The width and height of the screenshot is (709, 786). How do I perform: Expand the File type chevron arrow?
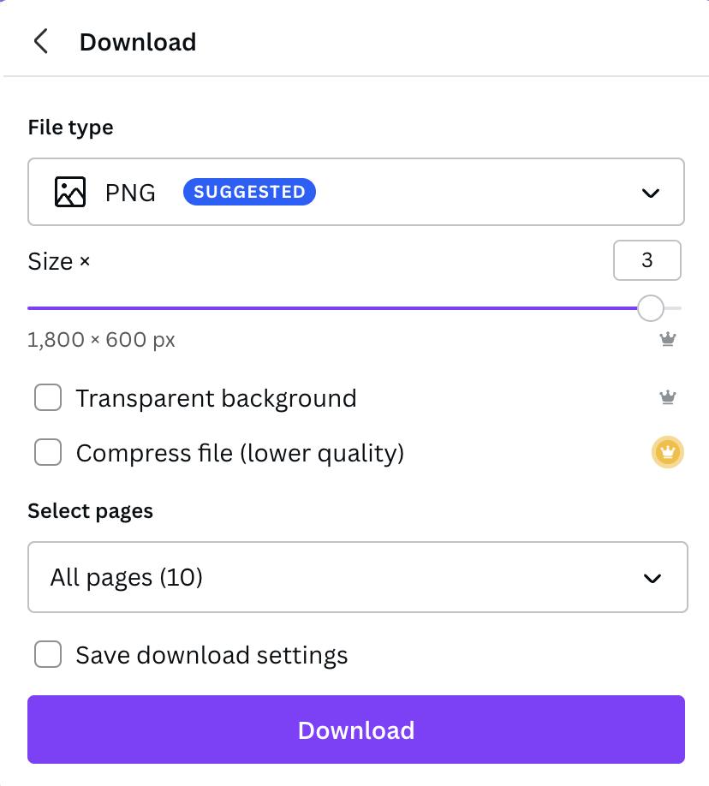click(651, 193)
